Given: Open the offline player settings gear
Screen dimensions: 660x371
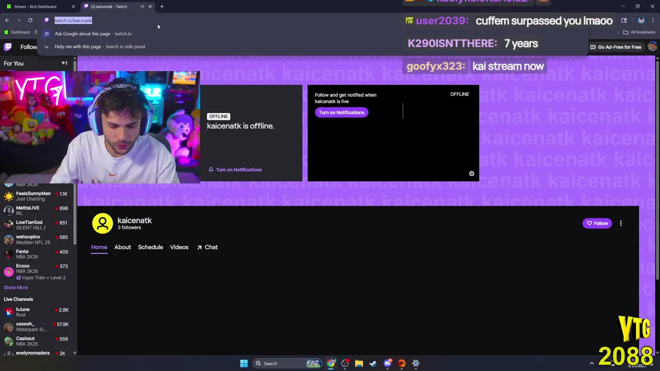Looking at the screenshot, I should point(471,174).
